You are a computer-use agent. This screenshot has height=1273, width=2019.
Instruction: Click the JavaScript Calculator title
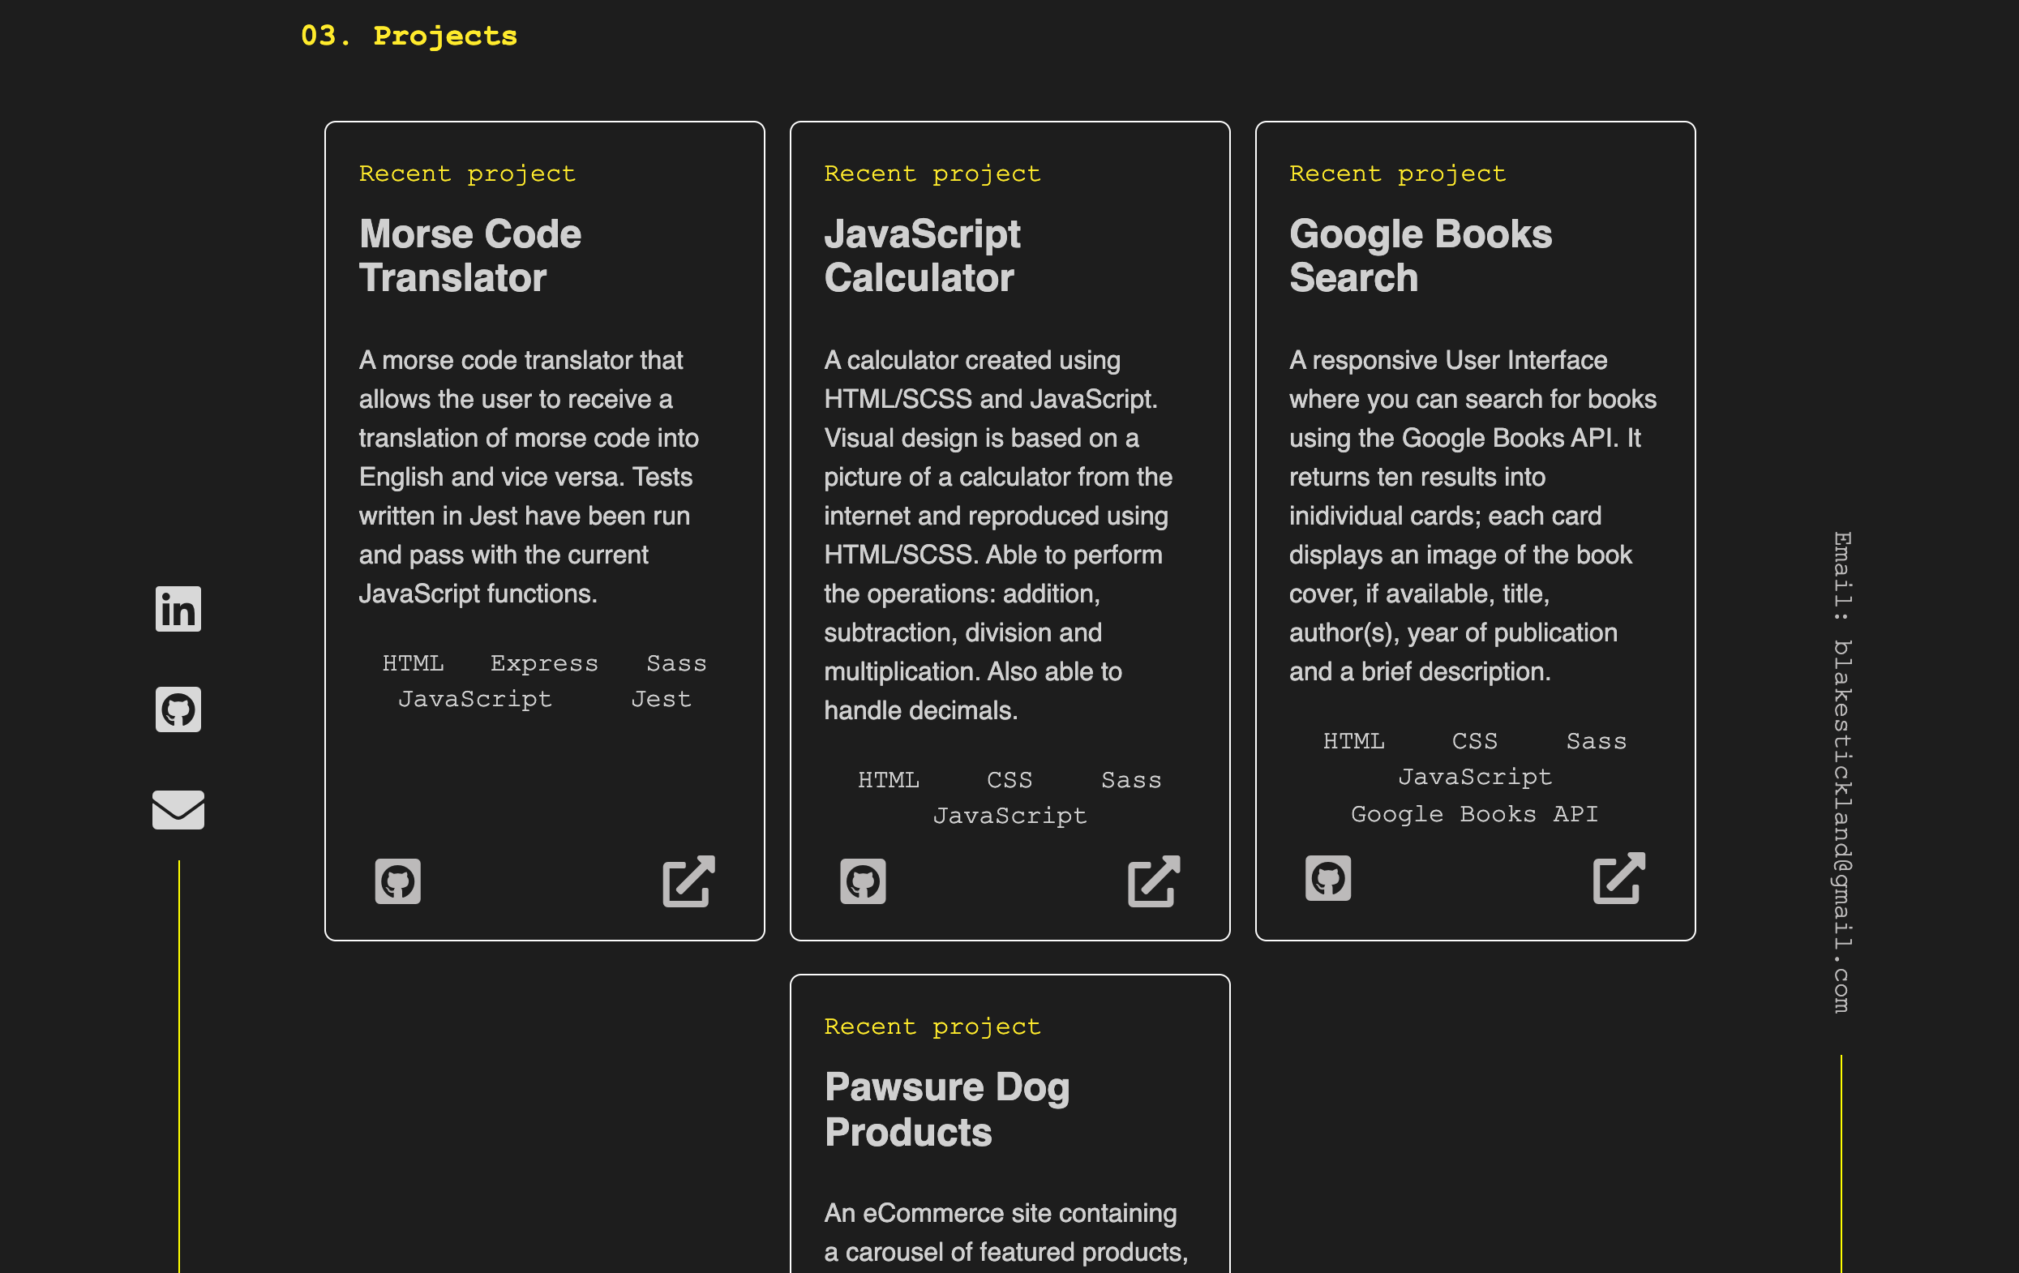coord(921,255)
